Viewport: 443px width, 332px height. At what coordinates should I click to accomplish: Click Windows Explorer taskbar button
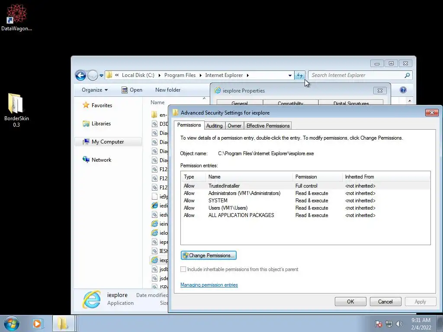coord(64,323)
